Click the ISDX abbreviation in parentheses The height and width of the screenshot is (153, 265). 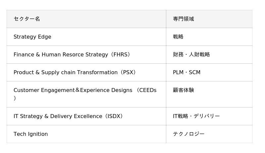(114, 116)
